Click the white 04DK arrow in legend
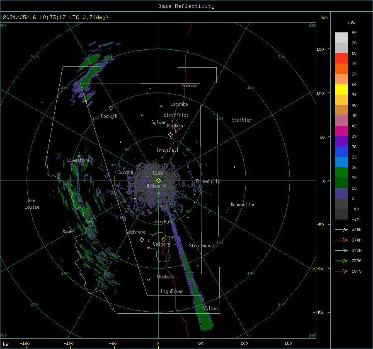The width and height of the screenshot is (373, 349). (x=342, y=229)
